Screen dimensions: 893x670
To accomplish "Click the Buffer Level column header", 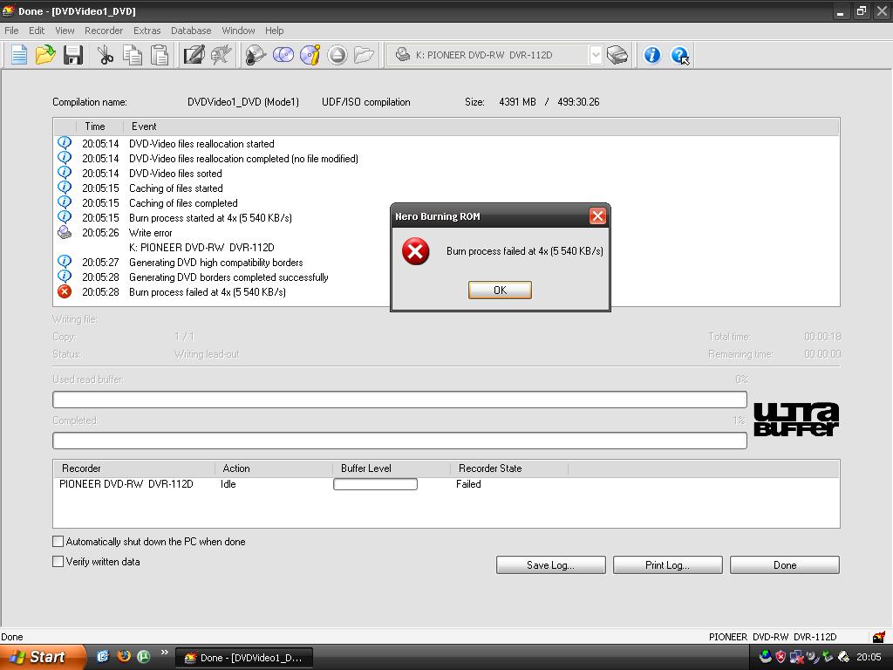I will click(x=392, y=468).
